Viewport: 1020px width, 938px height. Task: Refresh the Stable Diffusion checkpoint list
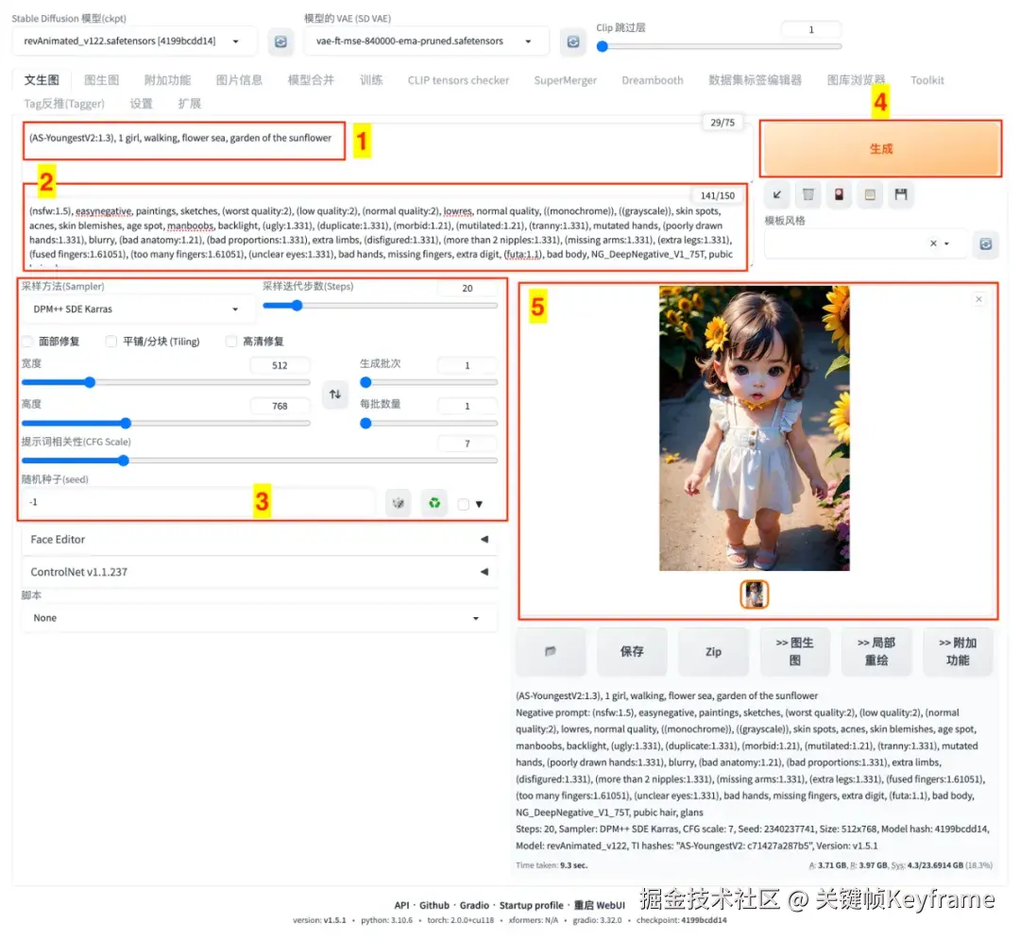tap(280, 42)
